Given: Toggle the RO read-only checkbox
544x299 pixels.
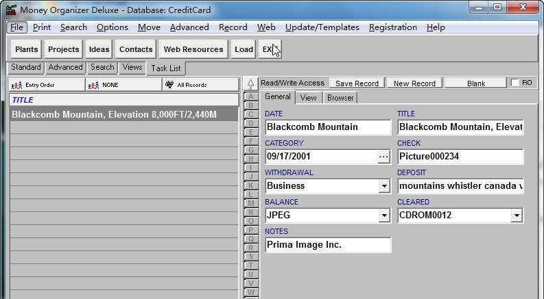Looking at the screenshot, I should click(x=515, y=83).
